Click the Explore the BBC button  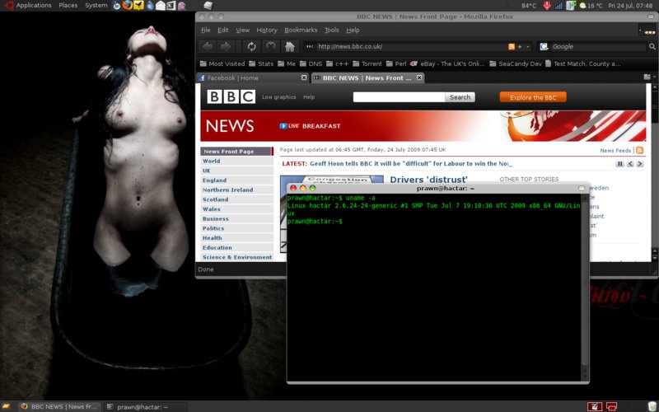(533, 97)
